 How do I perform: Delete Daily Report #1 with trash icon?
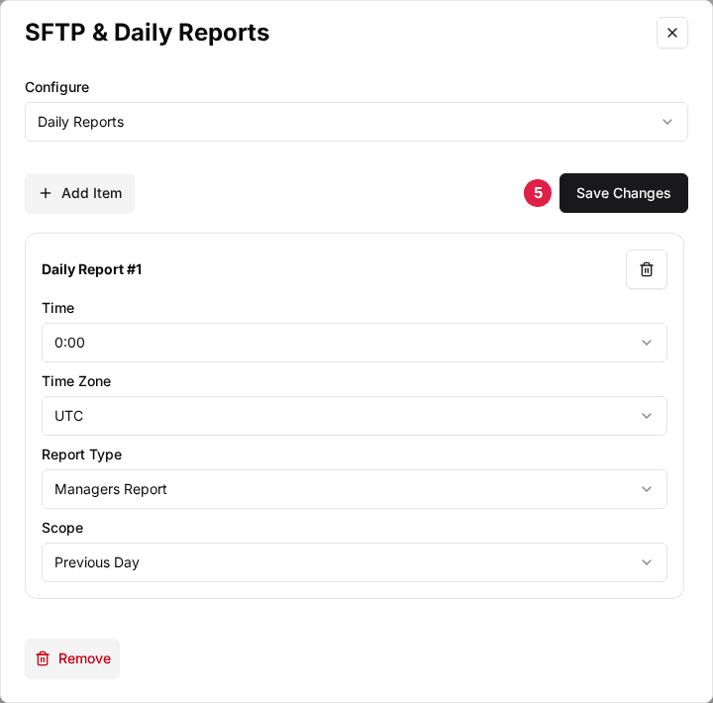(x=646, y=269)
